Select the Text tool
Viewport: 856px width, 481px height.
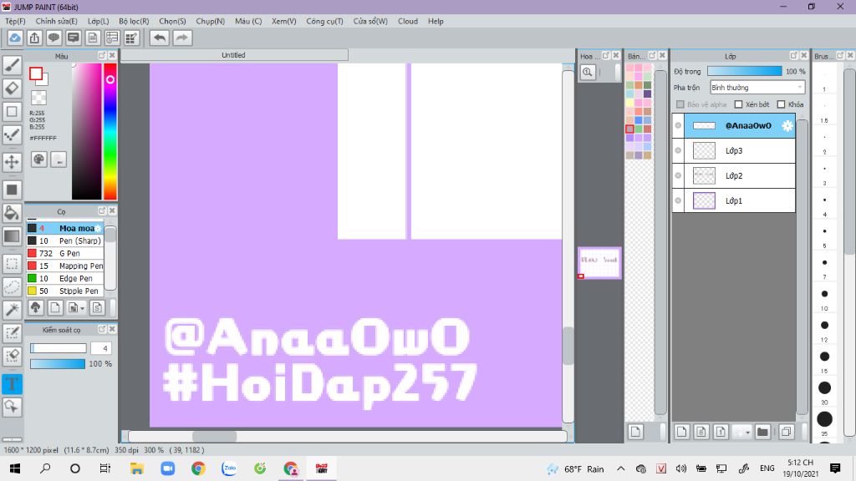click(x=12, y=384)
